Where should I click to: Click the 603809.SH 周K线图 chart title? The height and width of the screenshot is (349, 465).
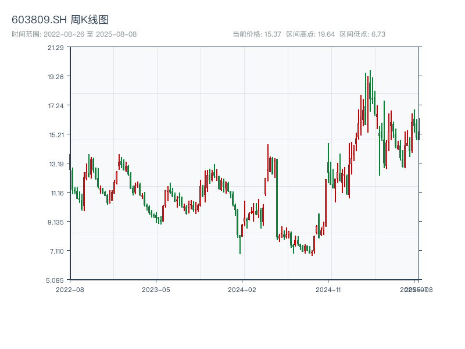pyautogui.click(x=60, y=20)
